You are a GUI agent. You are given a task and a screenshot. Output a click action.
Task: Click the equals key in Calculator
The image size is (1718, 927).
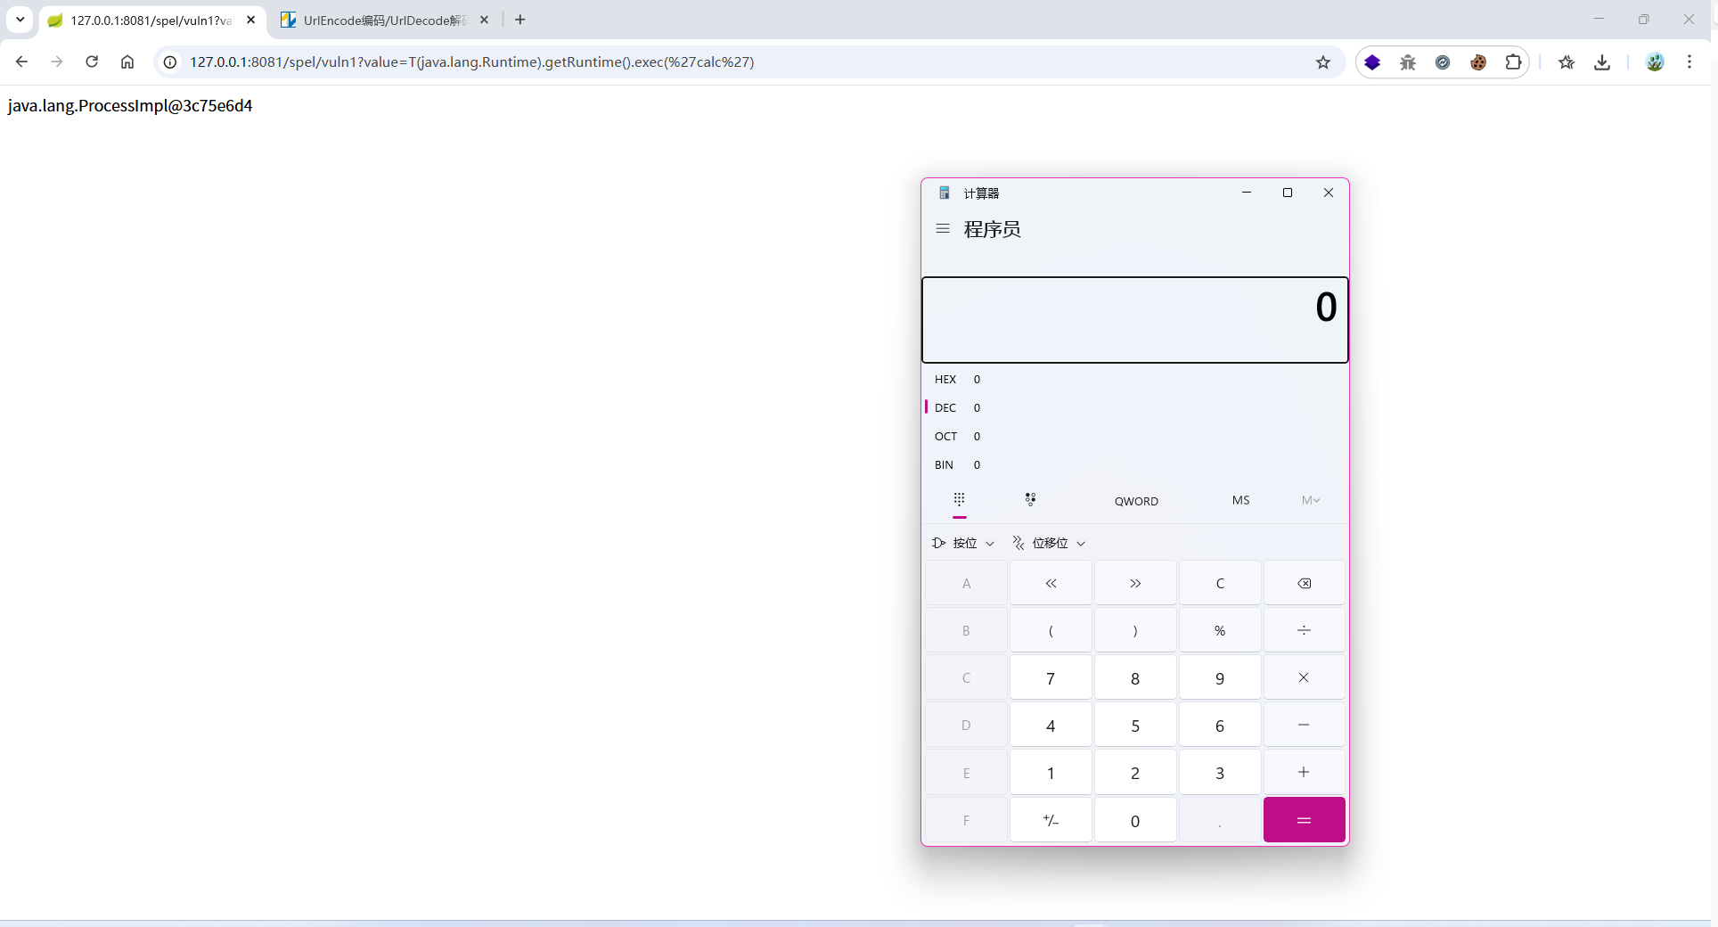(x=1304, y=820)
